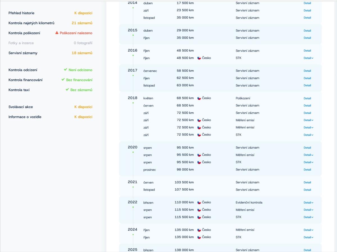Click Czech flag in 2016 STK row
The width and height of the screenshot is (337, 252).
(199, 58)
